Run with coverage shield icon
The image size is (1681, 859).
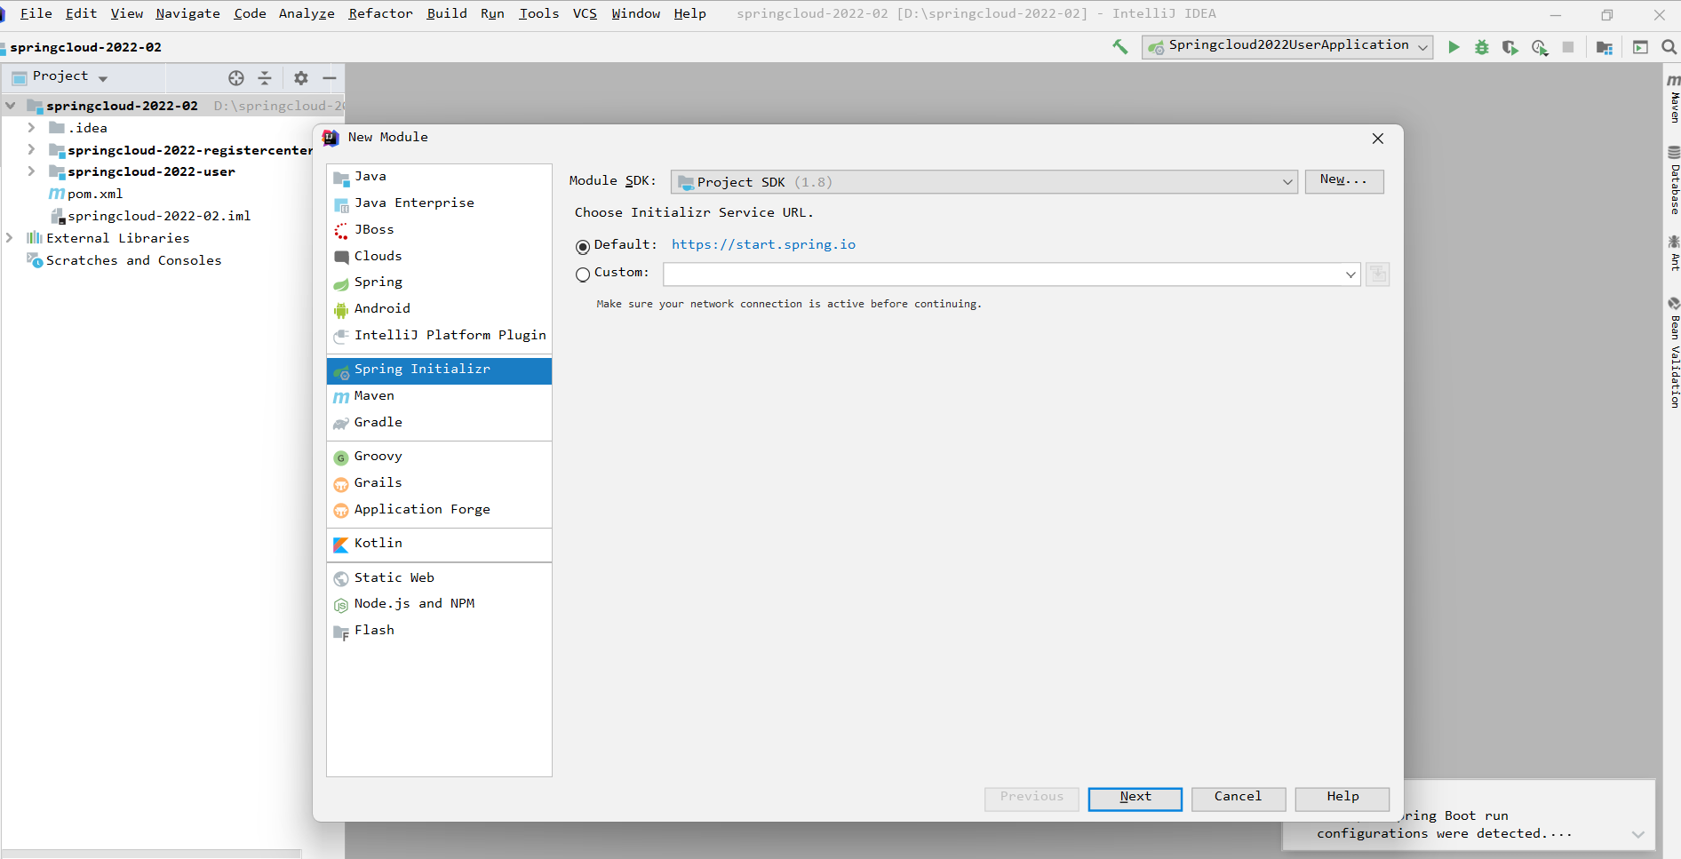tap(1510, 47)
